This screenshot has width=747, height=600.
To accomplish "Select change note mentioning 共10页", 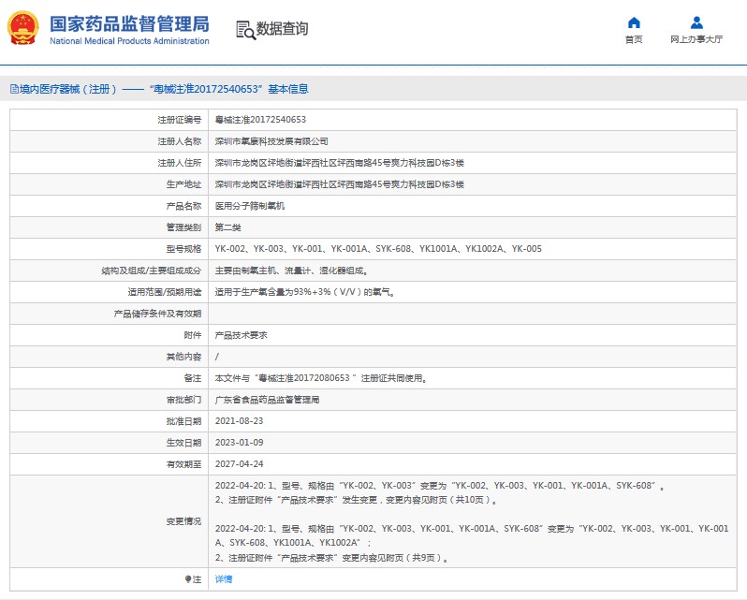I will [x=356, y=500].
